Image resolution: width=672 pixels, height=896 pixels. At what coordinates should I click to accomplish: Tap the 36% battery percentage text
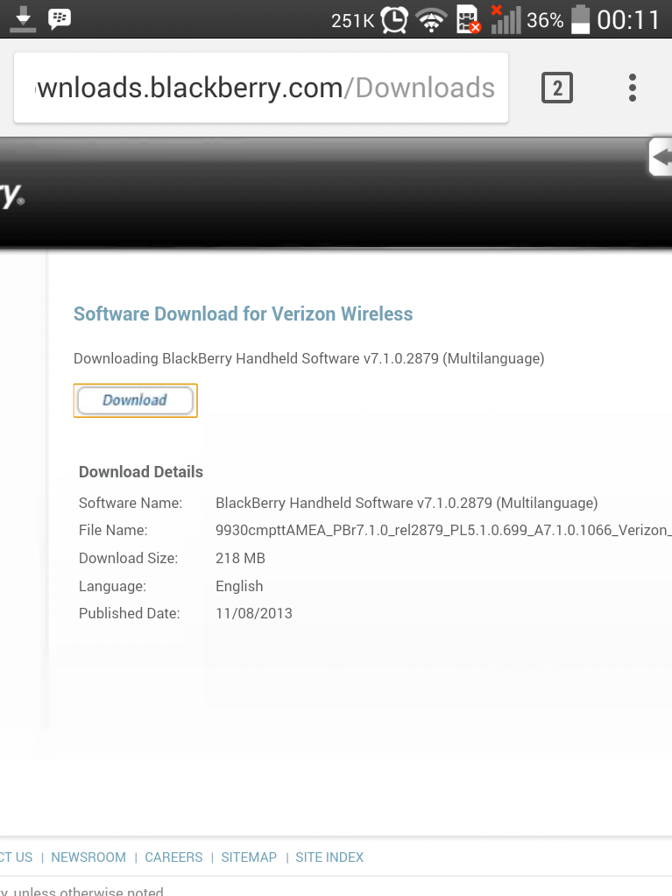pos(545,20)
